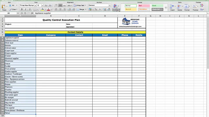Select the cell reading Electrician

point(20,61)
